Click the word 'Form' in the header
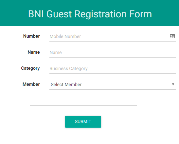This screenshot has height=144, width=179. 140,14
